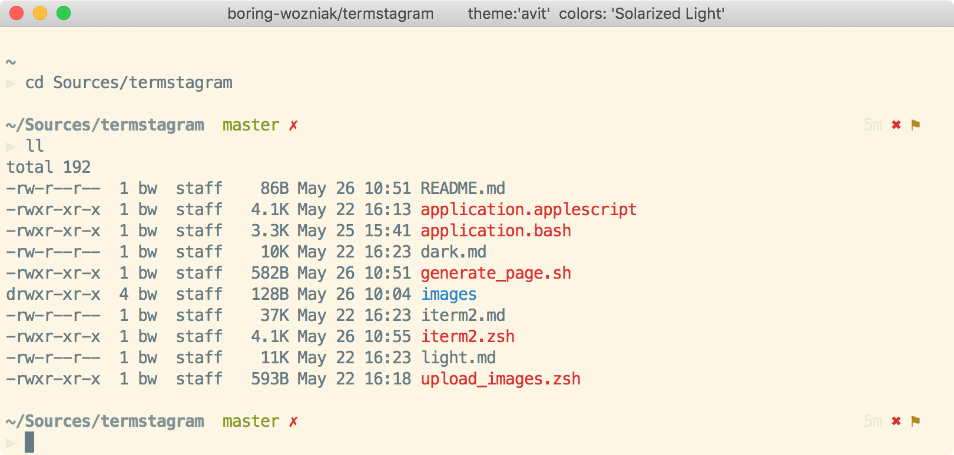The image size is (954, 455).
Task: Click the light.md file name
Action: (x=458, y=357)
